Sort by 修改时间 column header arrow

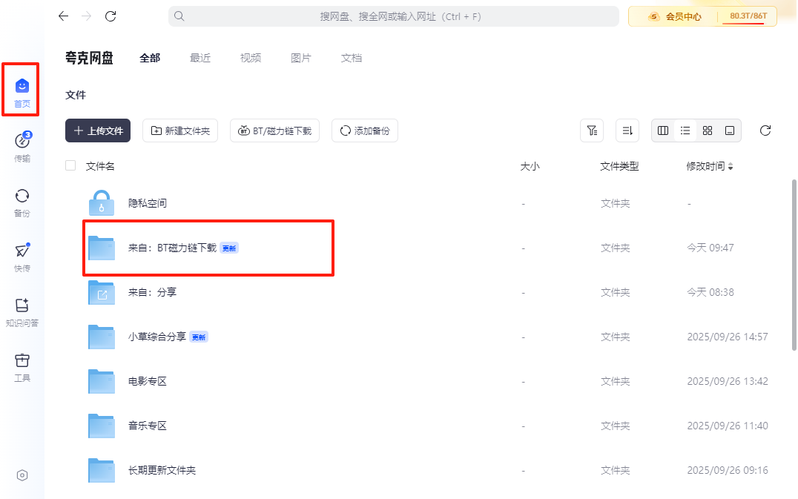[731, 167]
